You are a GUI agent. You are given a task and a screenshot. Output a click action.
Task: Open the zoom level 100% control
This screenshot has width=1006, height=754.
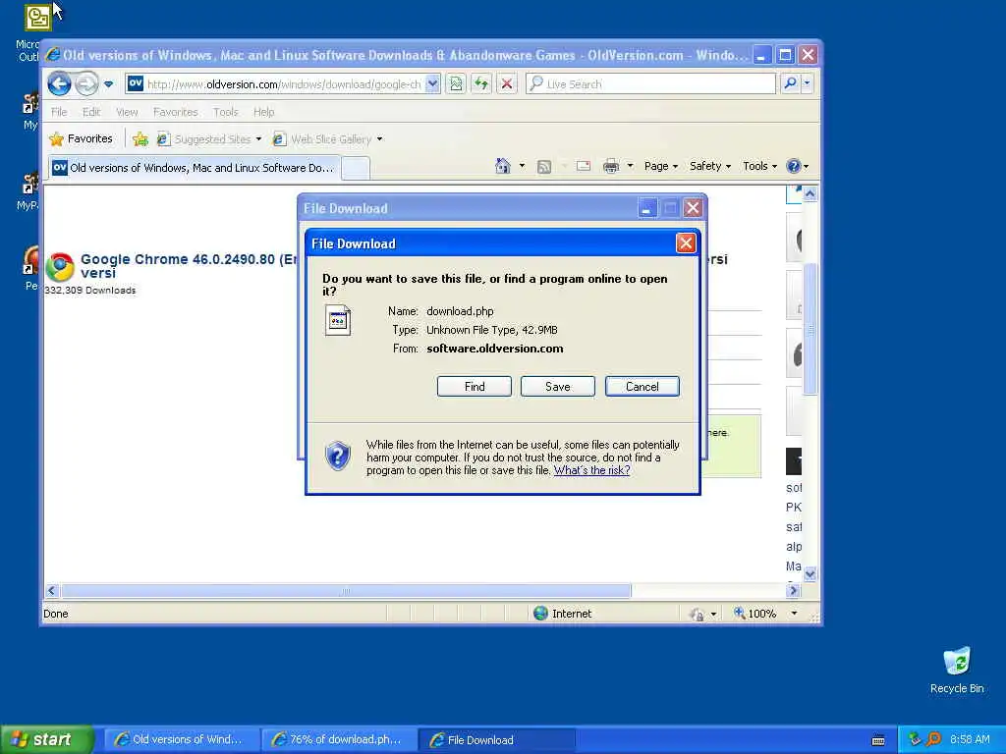click(x=755, y=614)
